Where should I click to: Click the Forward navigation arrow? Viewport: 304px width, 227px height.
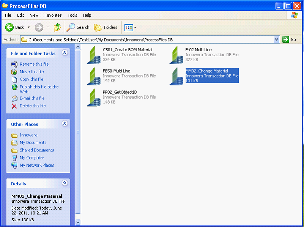(39, 27)
